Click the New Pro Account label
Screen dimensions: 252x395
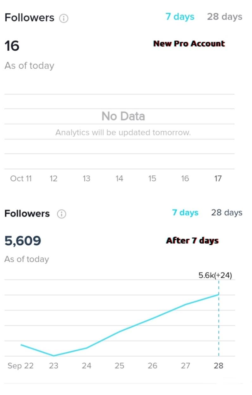(x=189, y=44)
